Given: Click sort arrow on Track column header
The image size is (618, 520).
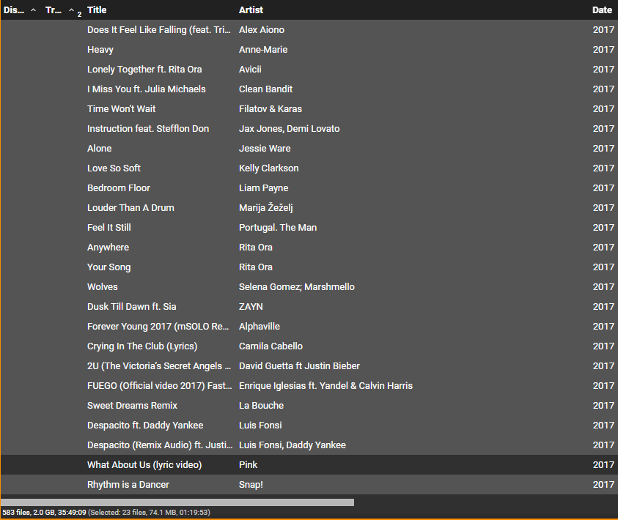Looking at the screenshot, I should [x=72, y=11].
